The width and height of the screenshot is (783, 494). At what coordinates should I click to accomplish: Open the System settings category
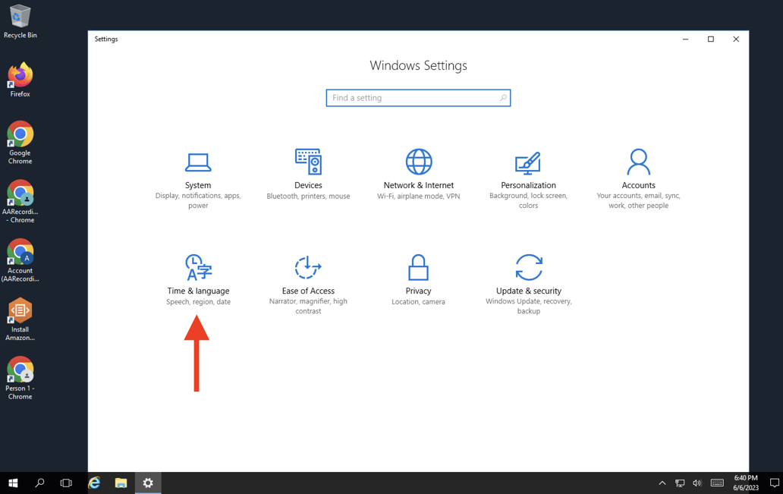click(198, 179)
